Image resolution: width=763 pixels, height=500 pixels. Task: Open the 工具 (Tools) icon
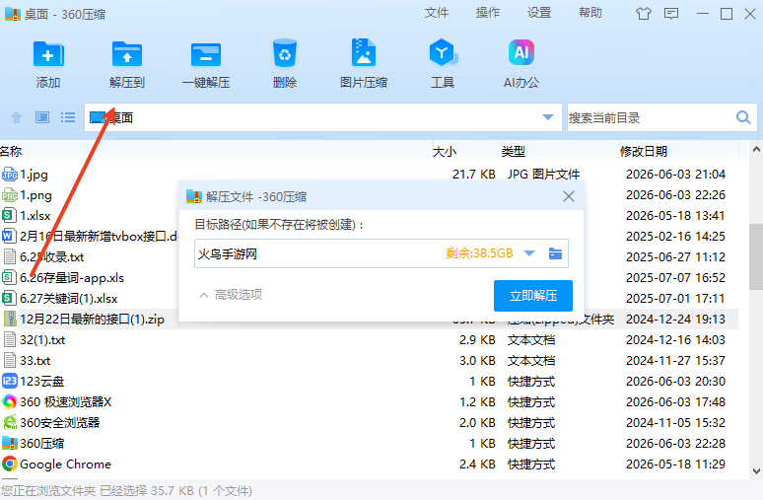tap(443, 52)
